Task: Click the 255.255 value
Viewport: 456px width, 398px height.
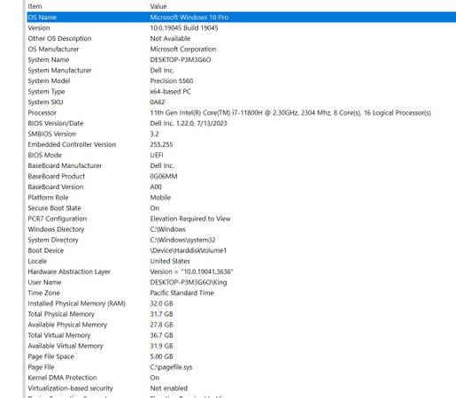Action: click(161, 145)
